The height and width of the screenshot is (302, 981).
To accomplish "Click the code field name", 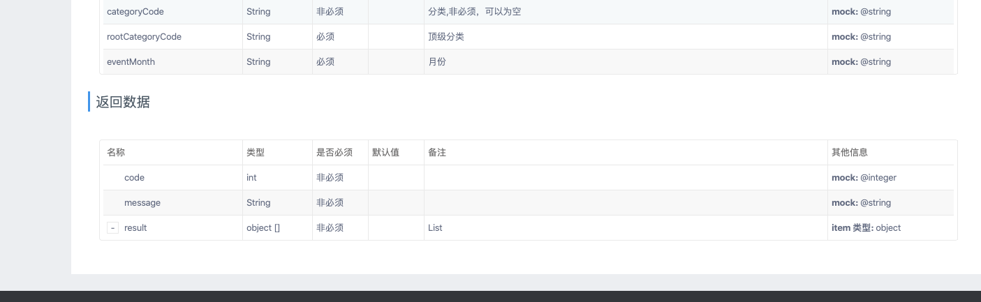I will [x=134, y=178].
